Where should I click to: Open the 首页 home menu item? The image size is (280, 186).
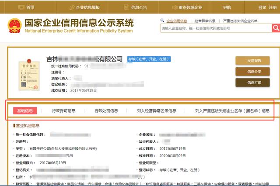click(x=30, y=7)
